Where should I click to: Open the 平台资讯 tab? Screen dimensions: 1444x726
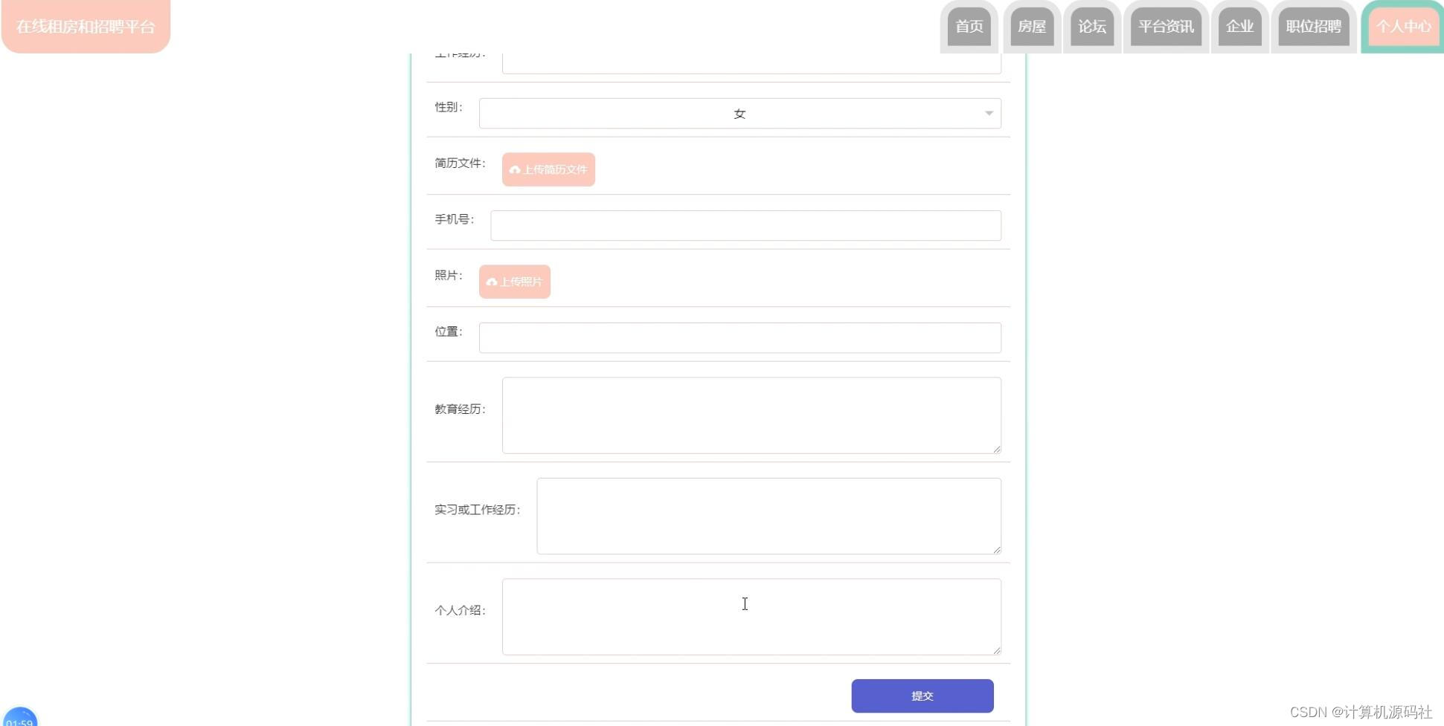click(x=1166, y=27)
